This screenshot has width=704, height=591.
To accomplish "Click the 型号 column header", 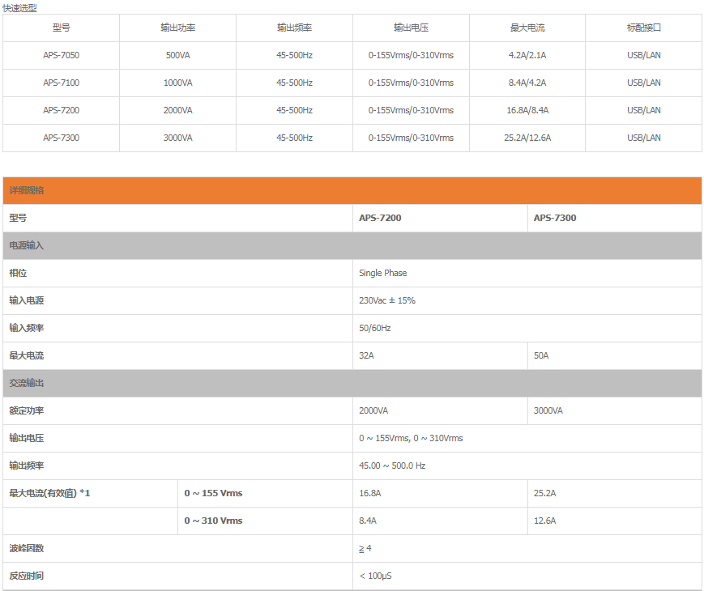I will (61, 28).
